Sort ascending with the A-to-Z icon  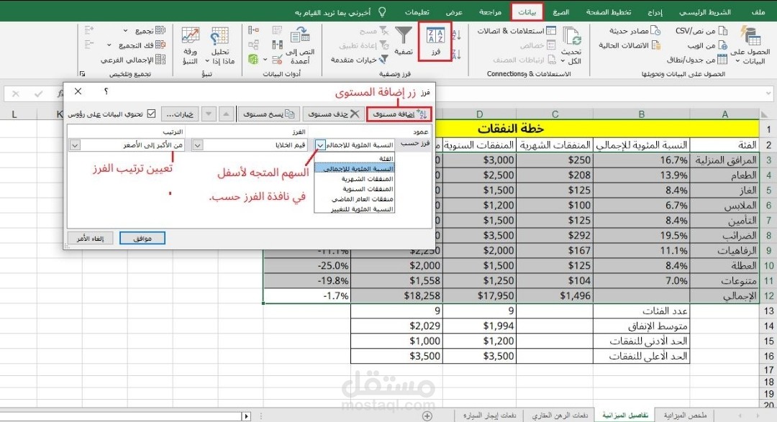pos(457,35)
